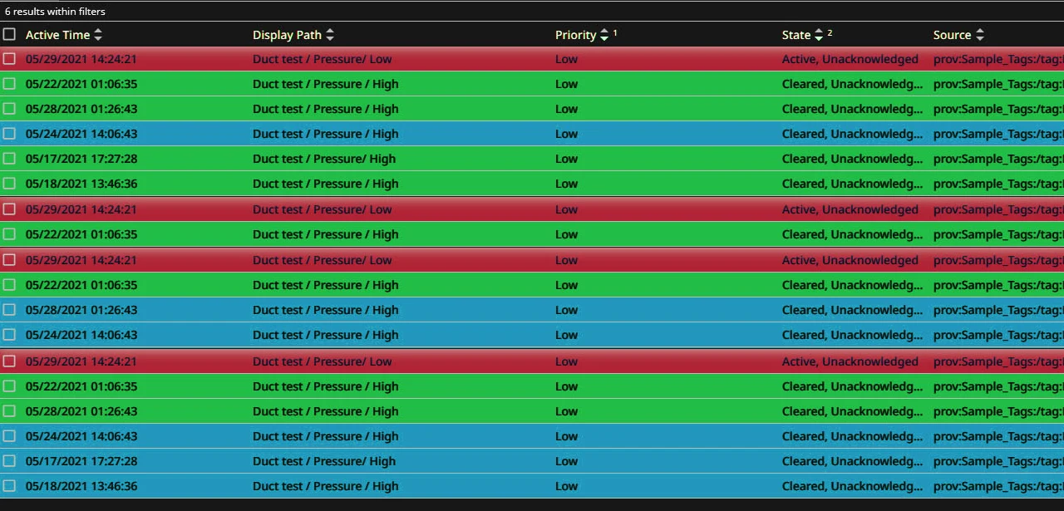Viewport: 1064px width, 511px height.
Task: Click Display Path of green 05/18/2021 row
Action: (326, 184)
